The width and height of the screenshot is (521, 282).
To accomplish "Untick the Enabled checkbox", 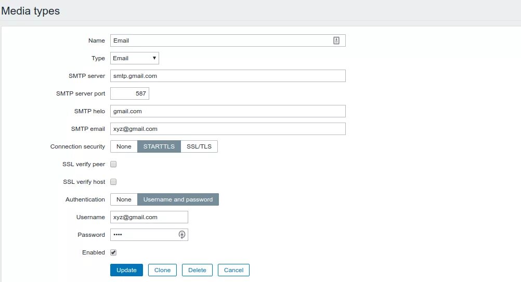I will click(113, 252).
